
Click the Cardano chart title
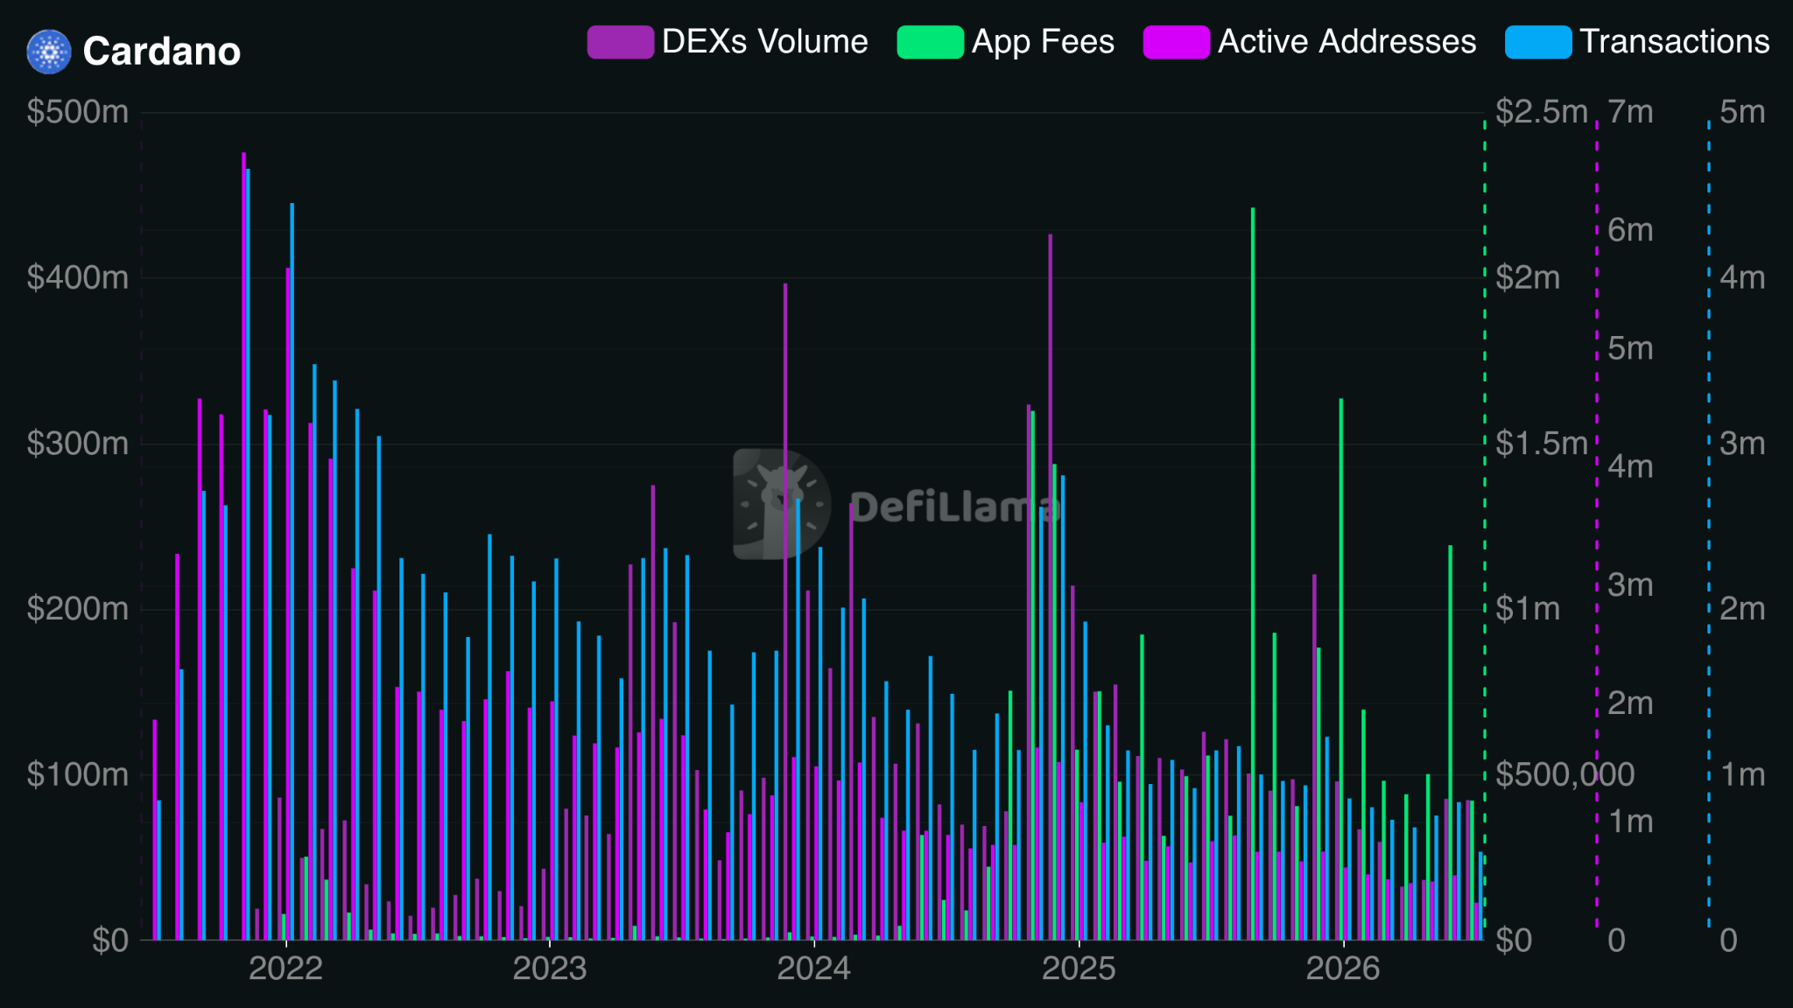point(162,52)
